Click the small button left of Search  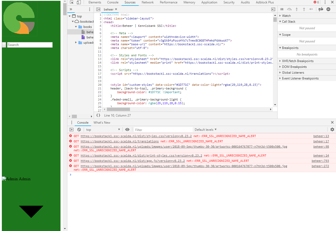pyautogui.click(x=4, y=45)
